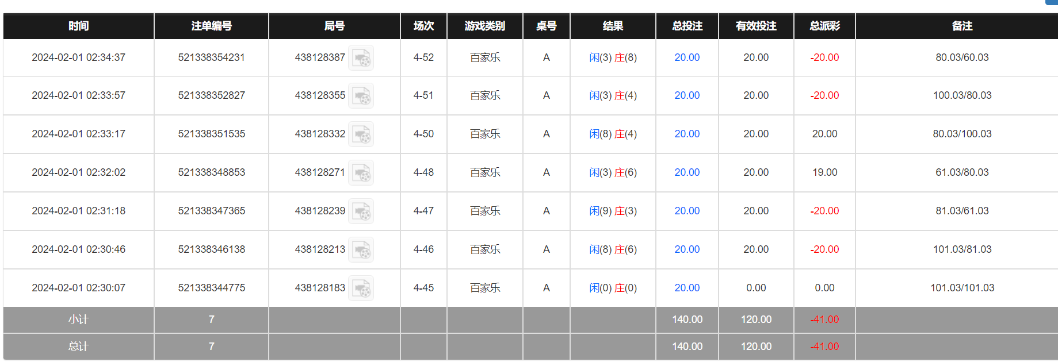Open blue 20.00 bet amount in row 4-47

coord(687,211)
